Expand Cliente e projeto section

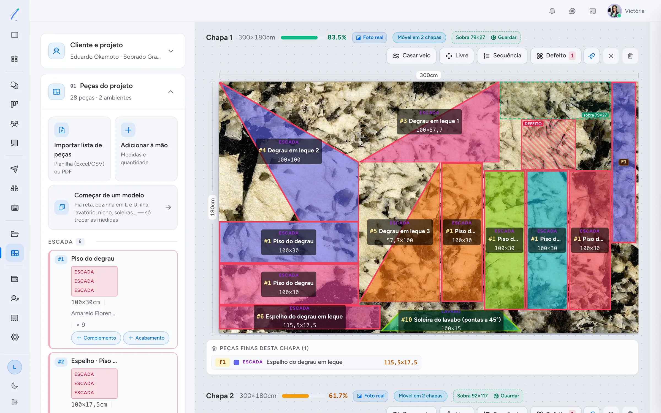(x=171, y=51)
